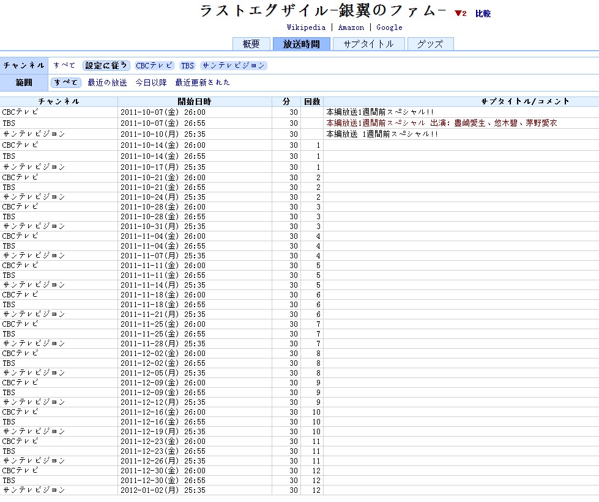Open the red TBS special comment with 出演
The image size is (599, 502).
[x=442, y=123]
